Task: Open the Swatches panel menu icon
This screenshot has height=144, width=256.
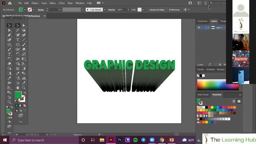Action: click(x=240, y=95)
